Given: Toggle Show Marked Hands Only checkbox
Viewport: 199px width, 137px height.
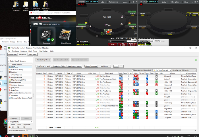Looking at the screenshot, I should click(x=132, y=70).
